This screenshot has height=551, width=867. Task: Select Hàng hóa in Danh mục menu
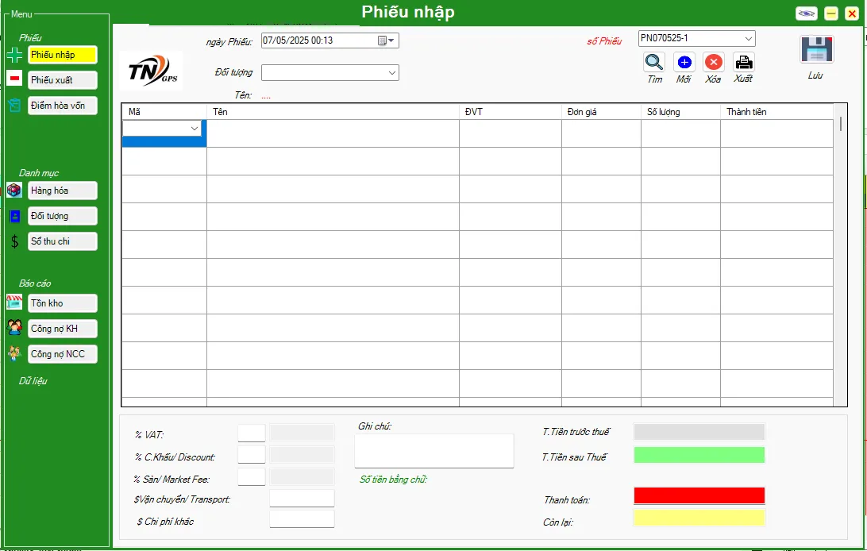[x=62, y=191]
